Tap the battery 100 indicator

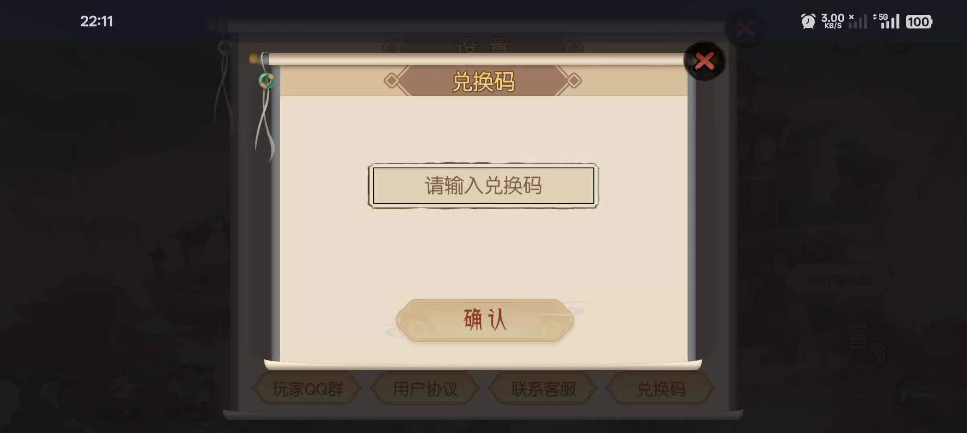pyautogui.click(x=919, y=22)
